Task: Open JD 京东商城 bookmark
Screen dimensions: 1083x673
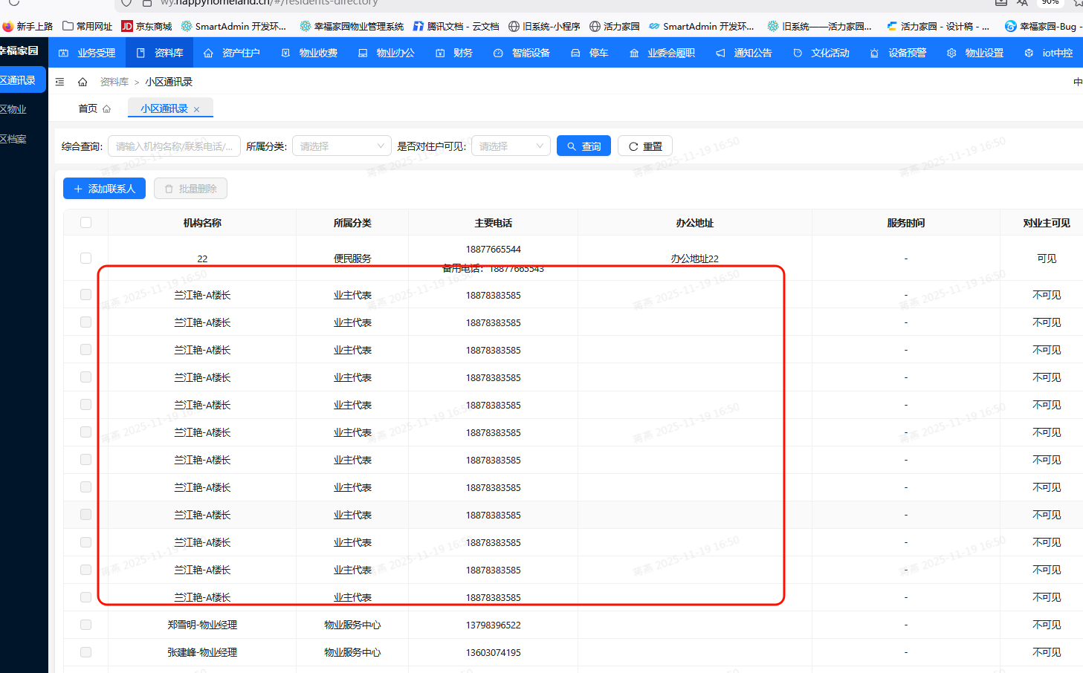Action: [x=146, y=26]
